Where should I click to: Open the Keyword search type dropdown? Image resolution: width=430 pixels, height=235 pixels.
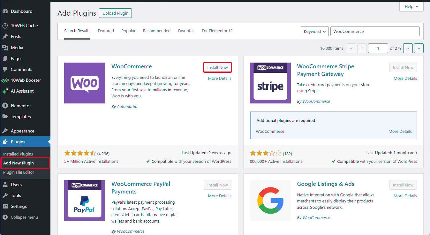[x=314, y=31]
